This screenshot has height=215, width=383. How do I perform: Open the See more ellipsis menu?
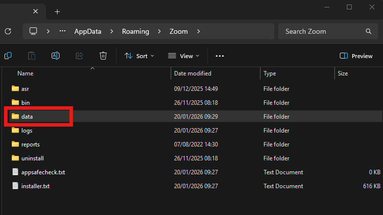(x=220, y=56)
